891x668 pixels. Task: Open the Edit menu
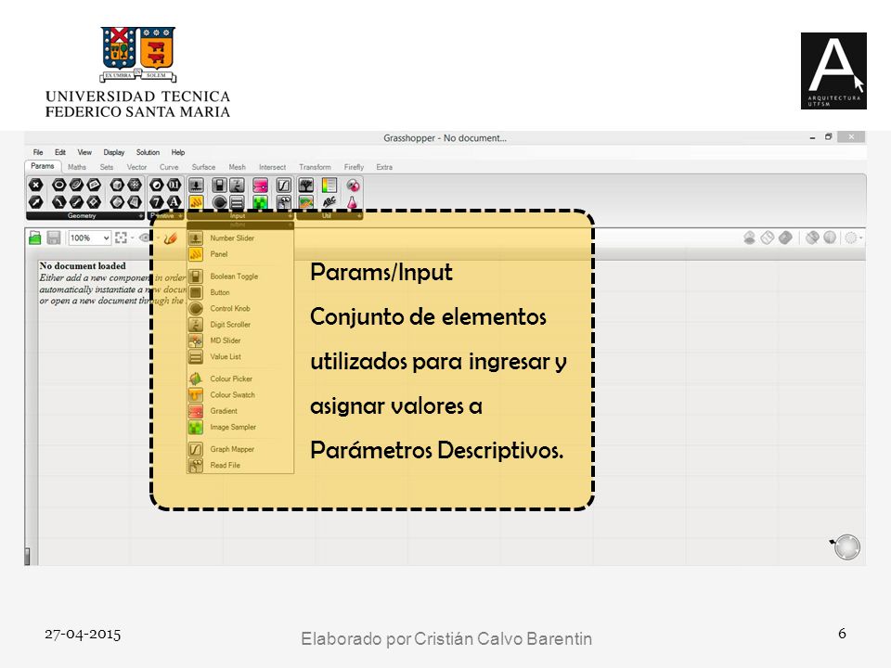pyautogui.click(x=60, y=152)
